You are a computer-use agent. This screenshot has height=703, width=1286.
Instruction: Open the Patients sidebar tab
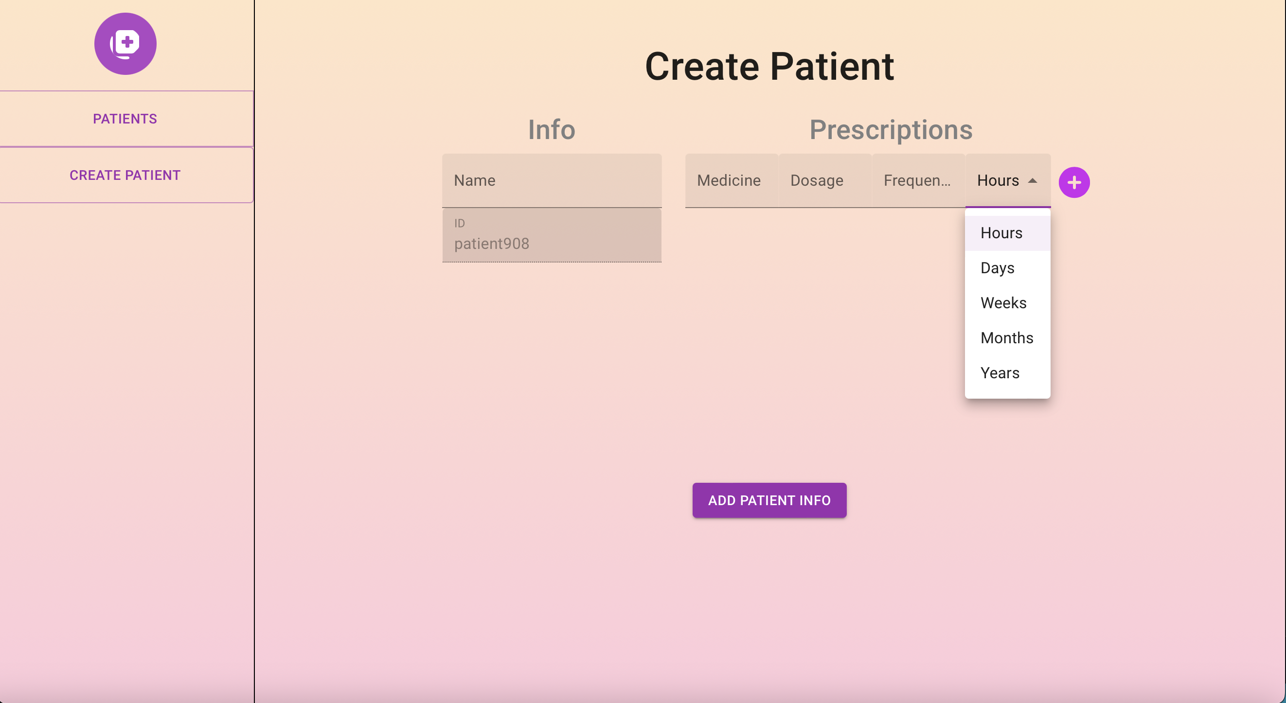pos(125,119)
